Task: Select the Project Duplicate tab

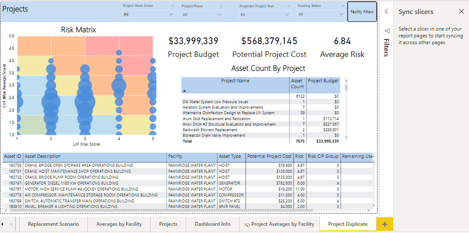Action: (x=348, y=224)
